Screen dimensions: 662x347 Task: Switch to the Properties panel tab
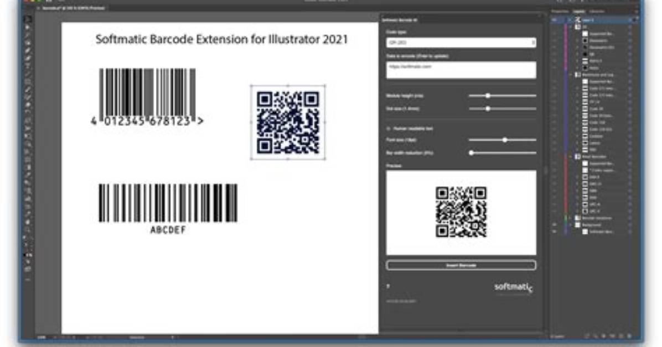[x=560, y=12]
